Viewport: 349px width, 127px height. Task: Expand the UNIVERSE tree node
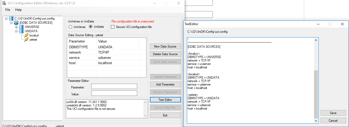16,27
